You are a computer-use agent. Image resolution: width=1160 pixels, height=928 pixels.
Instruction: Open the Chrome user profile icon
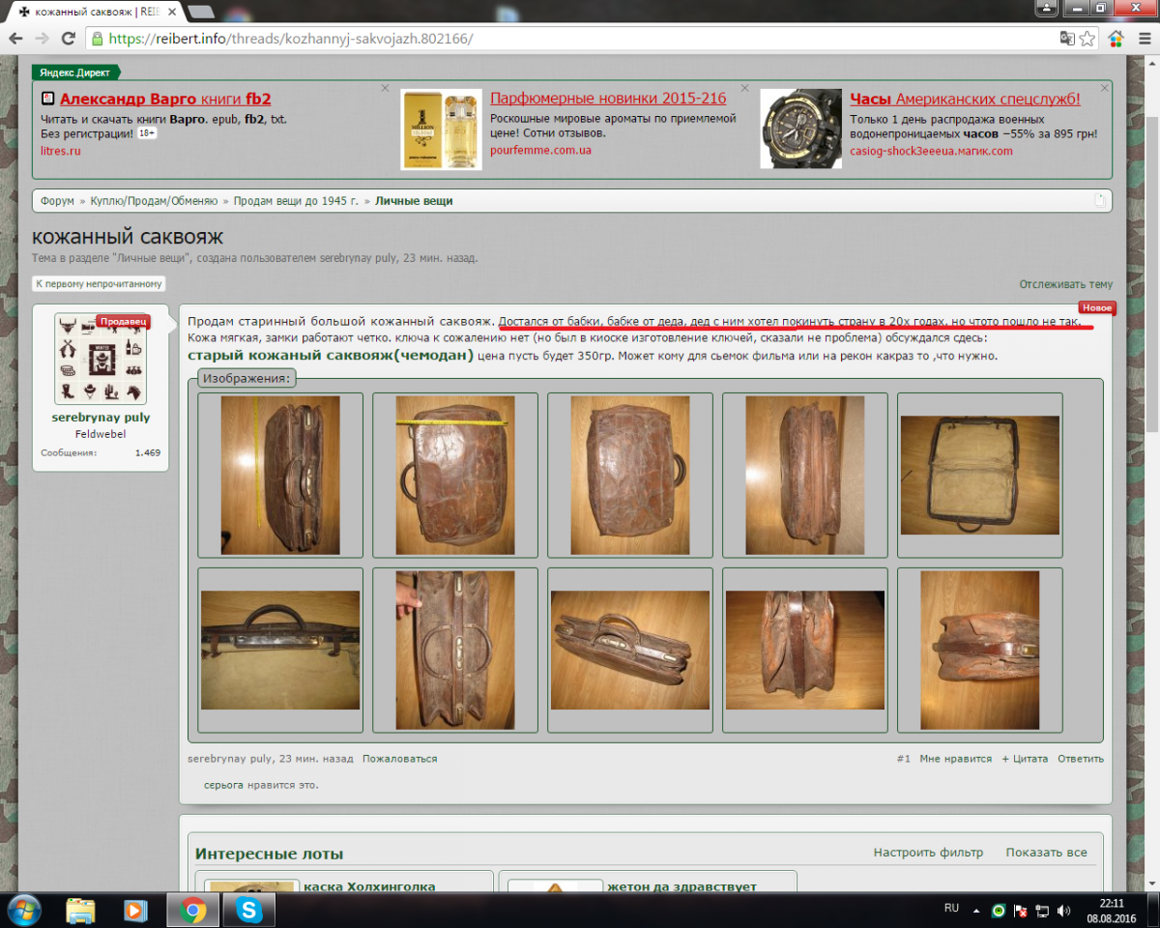pyautogui.click(x=1046, y=9)
